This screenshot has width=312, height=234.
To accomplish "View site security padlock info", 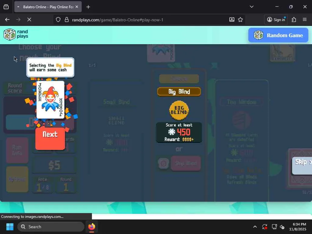I will pos(67,20).
